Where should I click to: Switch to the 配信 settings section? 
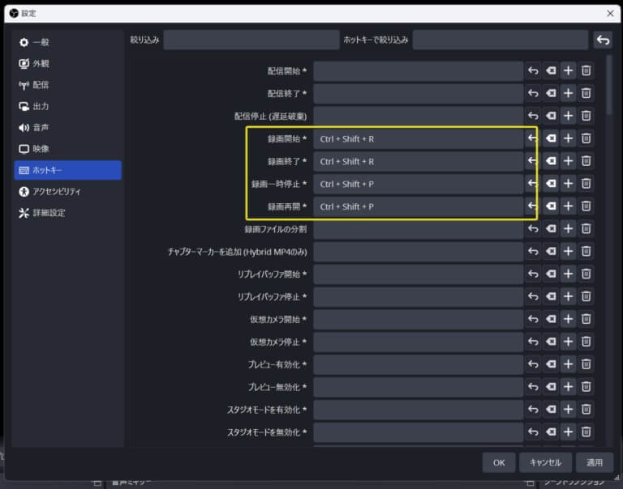point(41,85)
